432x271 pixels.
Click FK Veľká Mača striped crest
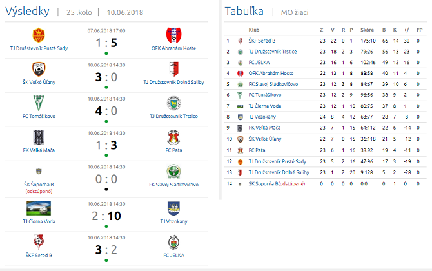coord(39,138)
